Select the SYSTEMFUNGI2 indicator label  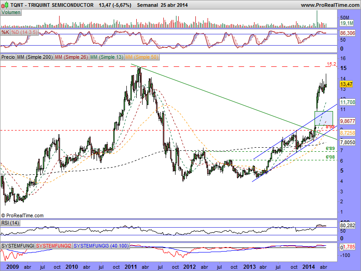[54, 246]
